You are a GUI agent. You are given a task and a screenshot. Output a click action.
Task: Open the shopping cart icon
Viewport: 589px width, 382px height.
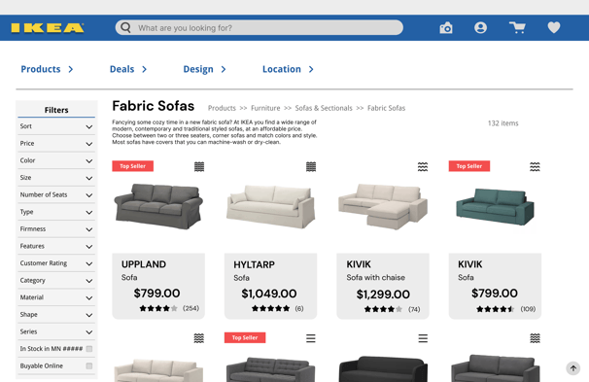[517, 28]
